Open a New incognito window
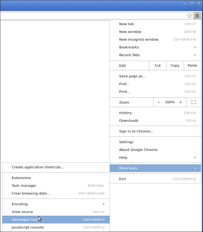 click(155, 40)
